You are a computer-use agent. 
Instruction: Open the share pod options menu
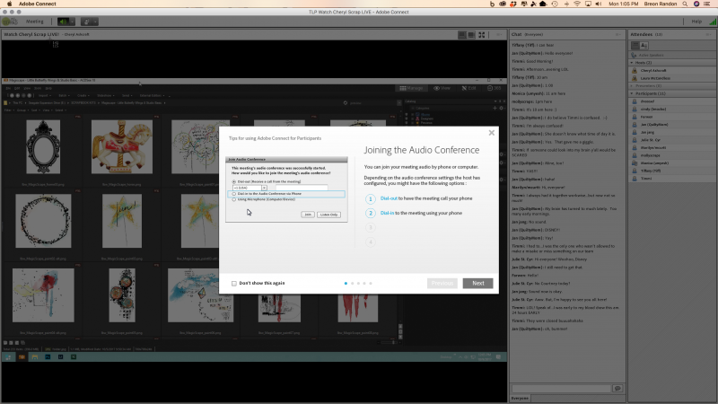pos(499,35)
